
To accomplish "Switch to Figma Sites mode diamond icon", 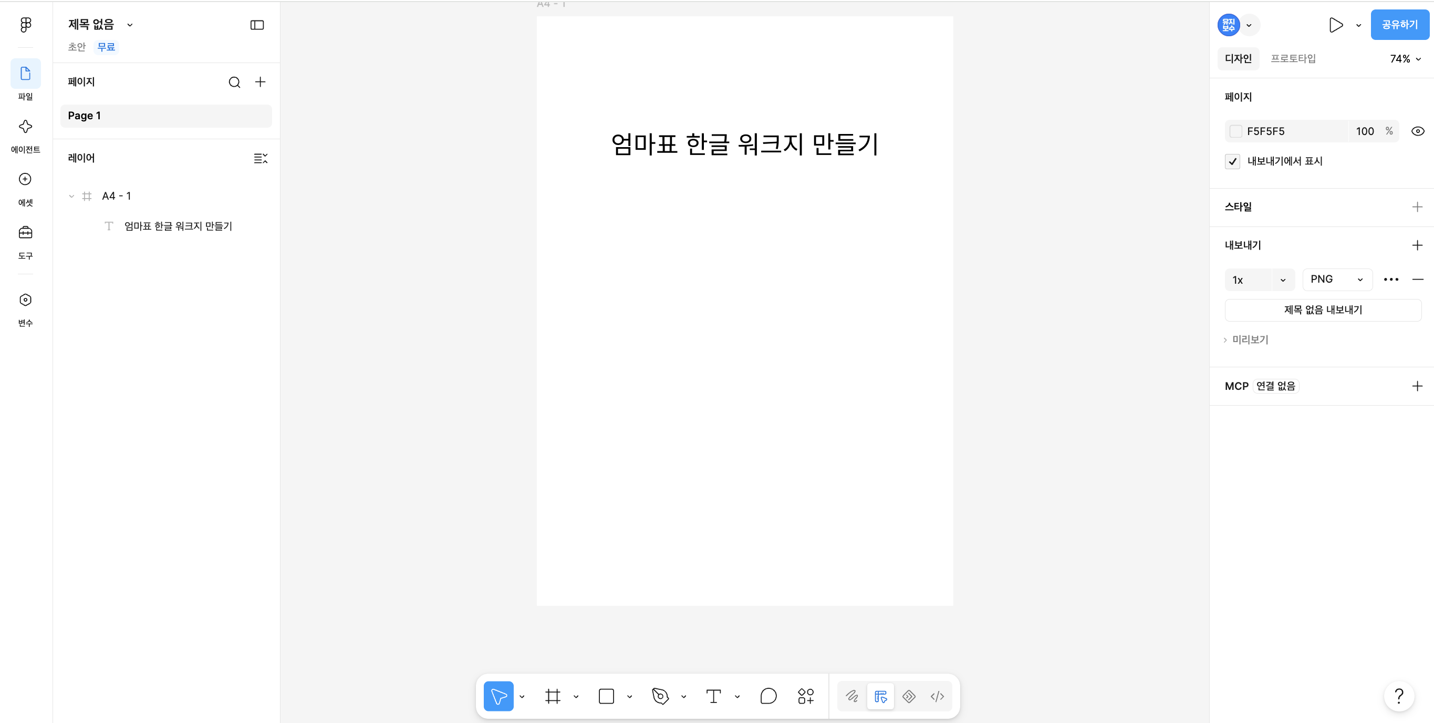I will click(909, 696).
